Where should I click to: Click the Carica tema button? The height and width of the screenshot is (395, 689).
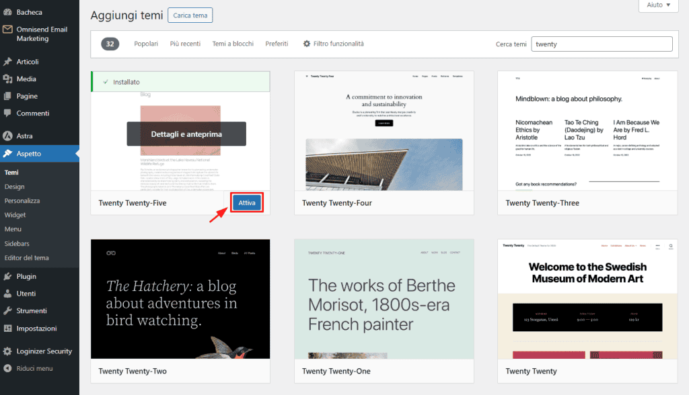pos(190,15)
